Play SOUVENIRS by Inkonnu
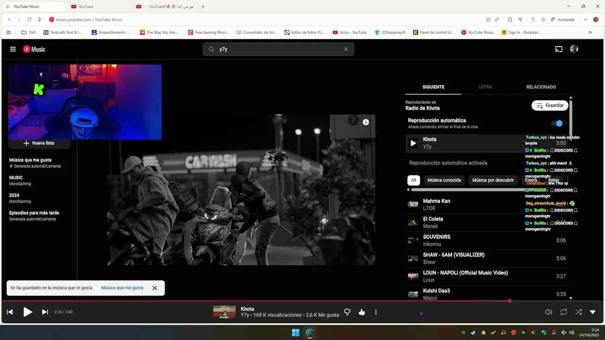Image resolution: width=605 pixels, height=340 pixels. 487,240
